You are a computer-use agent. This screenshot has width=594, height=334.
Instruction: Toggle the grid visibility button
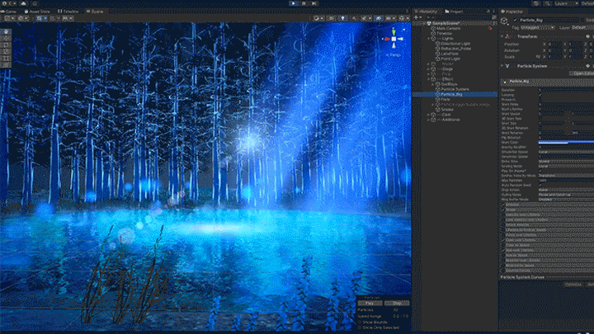coord(40,18)
